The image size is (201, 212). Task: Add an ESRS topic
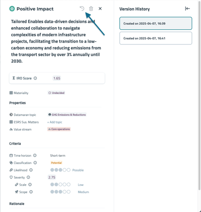point(55,122)
